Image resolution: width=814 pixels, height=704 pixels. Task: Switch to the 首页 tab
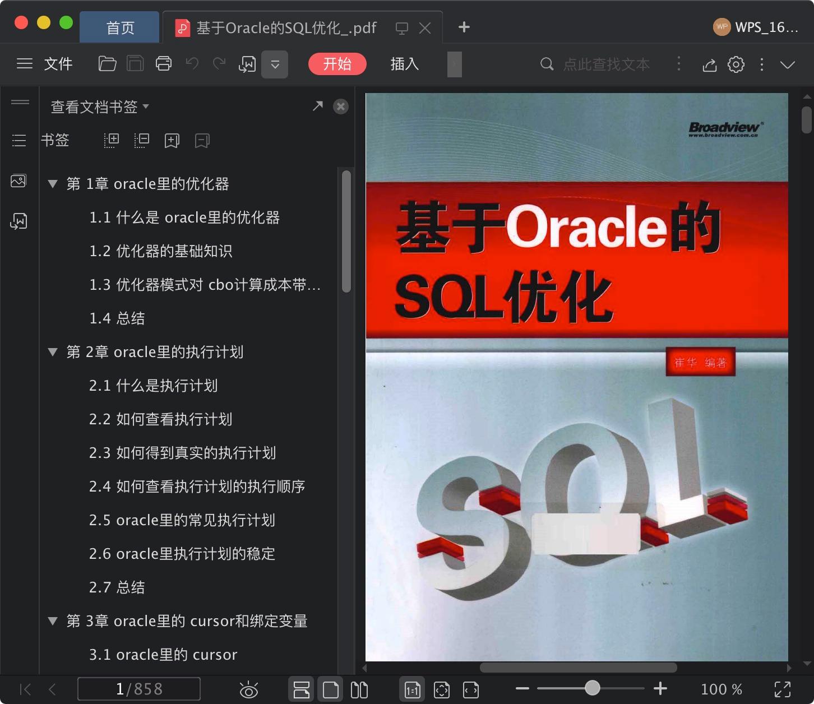click(120, 27)
